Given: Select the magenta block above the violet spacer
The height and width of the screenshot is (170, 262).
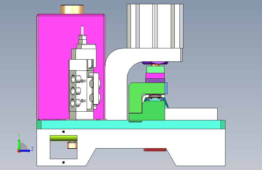Looking at the screenshot, I should [155, 76].
